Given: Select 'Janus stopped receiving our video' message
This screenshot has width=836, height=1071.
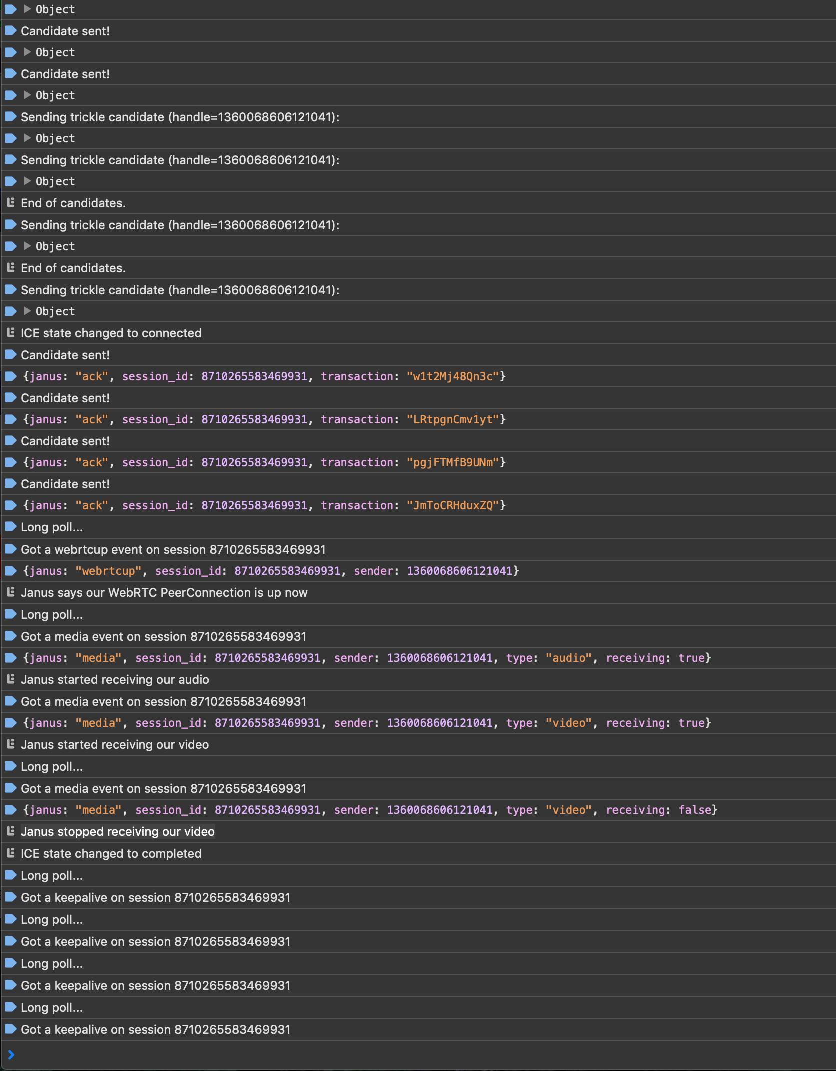Looking at the screenshot, I should click(x=118, y=832).
